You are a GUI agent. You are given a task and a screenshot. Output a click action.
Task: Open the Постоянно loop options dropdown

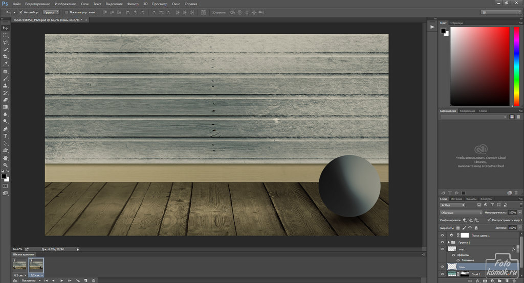point(30,280)
